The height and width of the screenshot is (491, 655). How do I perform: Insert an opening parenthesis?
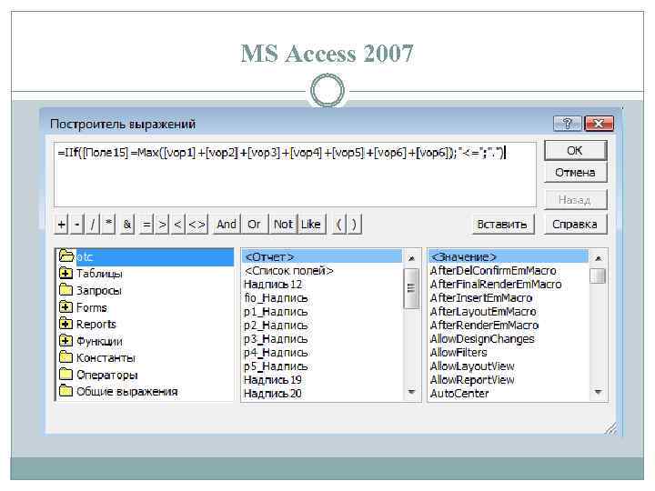pyautogui.click(x=338, y=225)
